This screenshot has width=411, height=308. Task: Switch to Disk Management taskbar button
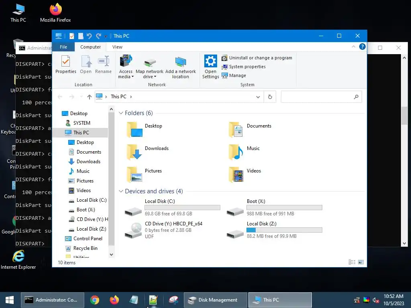click(216, 300)
